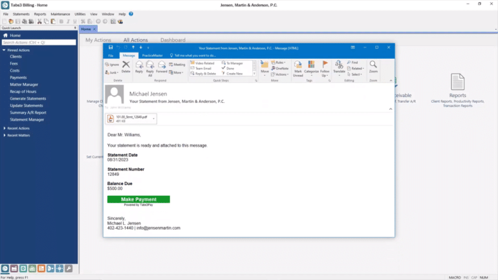Open the 101.00_Stmt_12849.pdf attachment

coord(129,119)
